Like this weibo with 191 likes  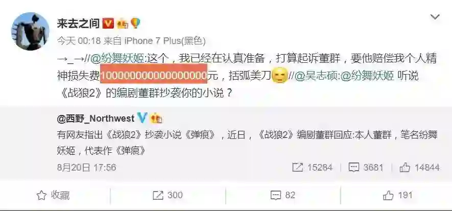[398, 196]
